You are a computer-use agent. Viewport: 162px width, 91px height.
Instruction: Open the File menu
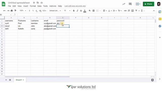[9, 6]
